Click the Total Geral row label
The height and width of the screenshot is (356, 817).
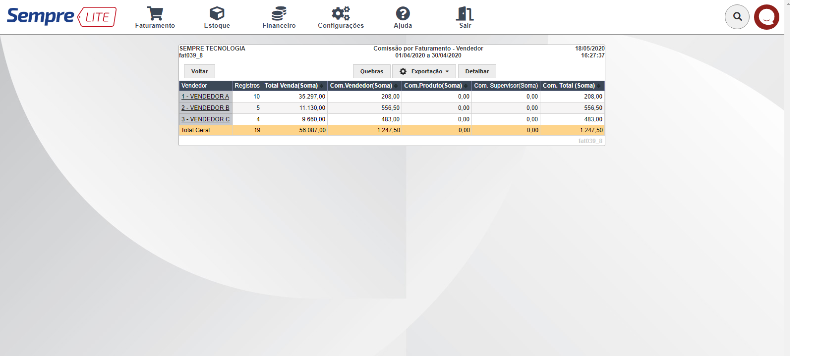pos(195,130)
